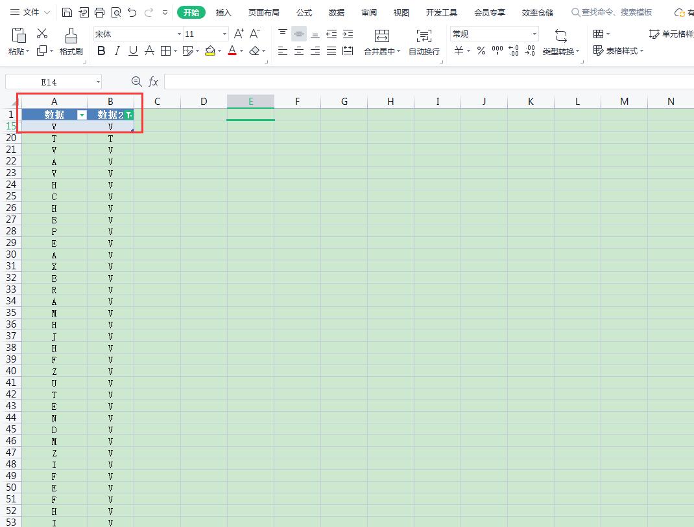This screenshot has height=527, width=694.
Task: Switch to the Review (审阅) tab
Action: pyautogui.click(x=369, y=12)
